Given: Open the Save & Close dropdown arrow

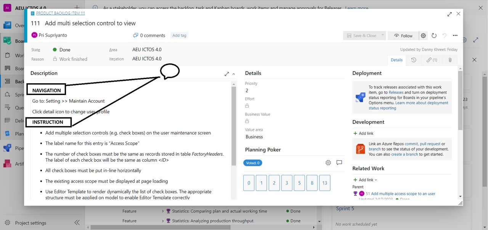Looking at the screenshot, I should pos(383,35).
